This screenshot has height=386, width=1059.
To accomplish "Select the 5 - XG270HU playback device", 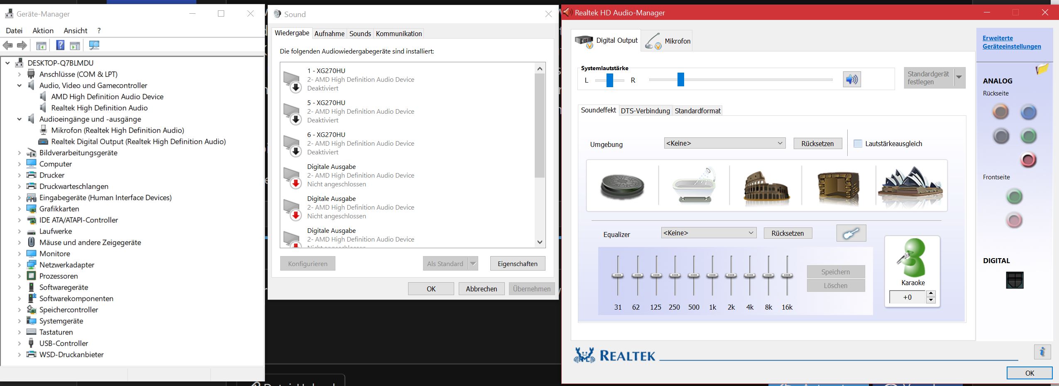I will pyautogui.click(x=407, y=111).
